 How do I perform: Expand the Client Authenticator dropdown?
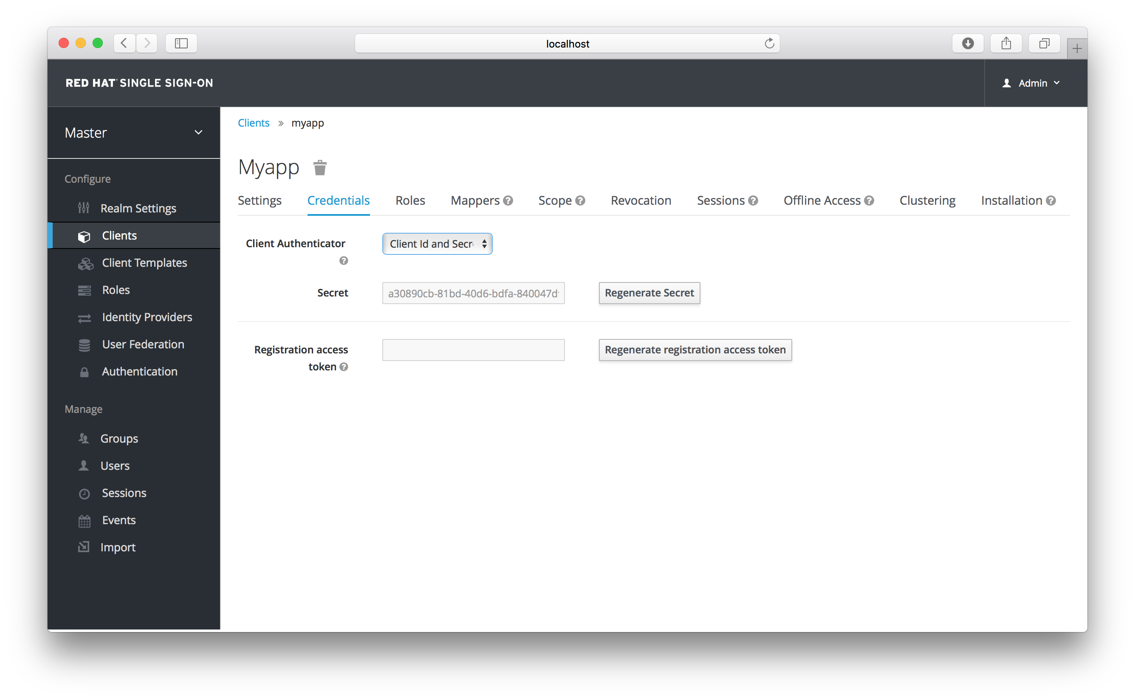436,243
